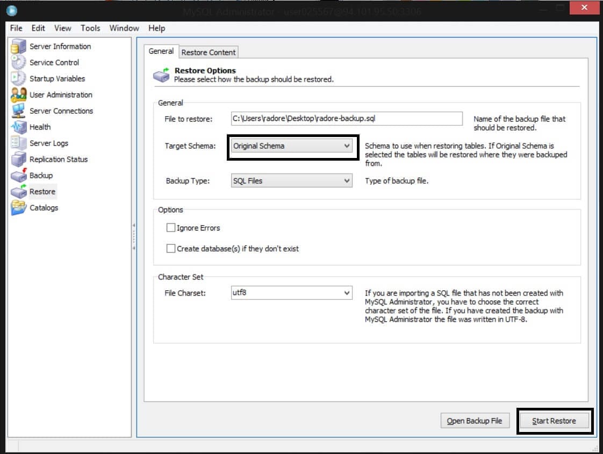Click the Start Restore button
The image size is (603, 454).
(554, 421)
